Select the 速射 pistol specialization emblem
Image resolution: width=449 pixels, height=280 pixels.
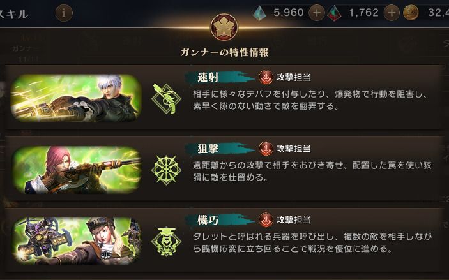(x=166, y=99)
